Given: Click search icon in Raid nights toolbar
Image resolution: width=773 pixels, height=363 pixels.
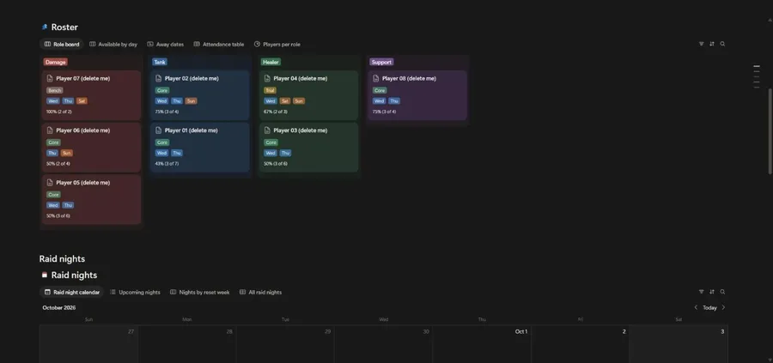Looking at the screenshot, I should 722,292.
